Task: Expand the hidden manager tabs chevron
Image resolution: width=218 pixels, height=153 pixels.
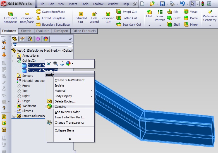Action: coord(71,39)
